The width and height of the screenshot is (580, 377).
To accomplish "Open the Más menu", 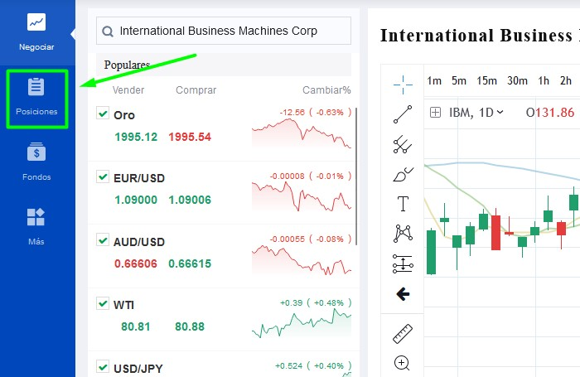I will click(x=36, y=226).
